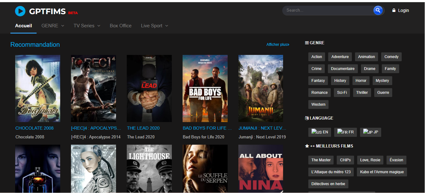Click the Recommandation section heading
Image resolution: width=425 pixels, height=193 pixels.
pos(35,45)
